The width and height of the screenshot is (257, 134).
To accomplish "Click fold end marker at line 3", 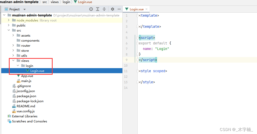I will pos(137,26).
